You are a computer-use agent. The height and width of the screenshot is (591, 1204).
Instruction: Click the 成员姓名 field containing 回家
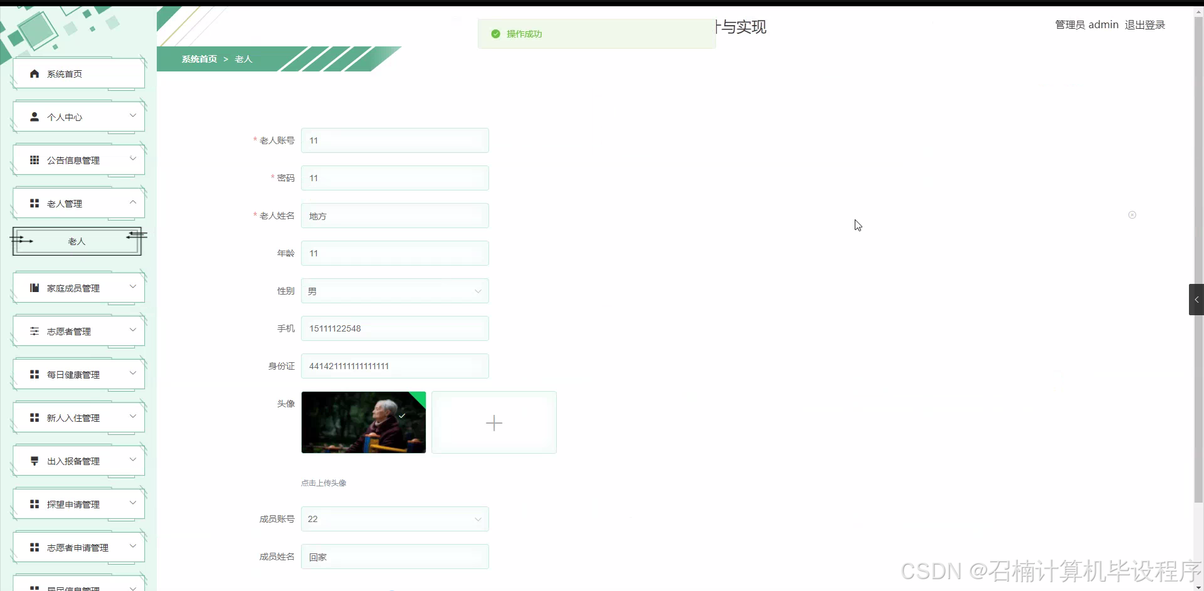click(x=395, y=557)
